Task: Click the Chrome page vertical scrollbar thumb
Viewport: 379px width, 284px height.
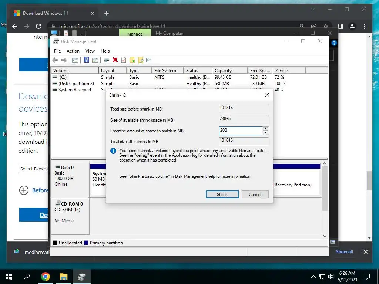Action: 369,180
